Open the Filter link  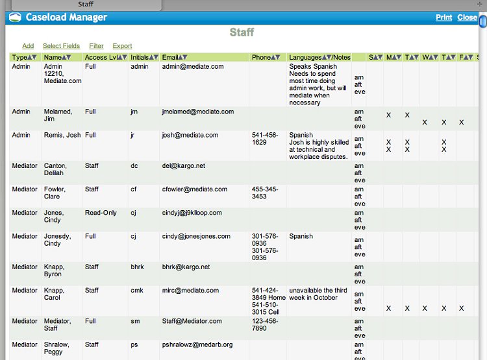click(x=96, y=46)
